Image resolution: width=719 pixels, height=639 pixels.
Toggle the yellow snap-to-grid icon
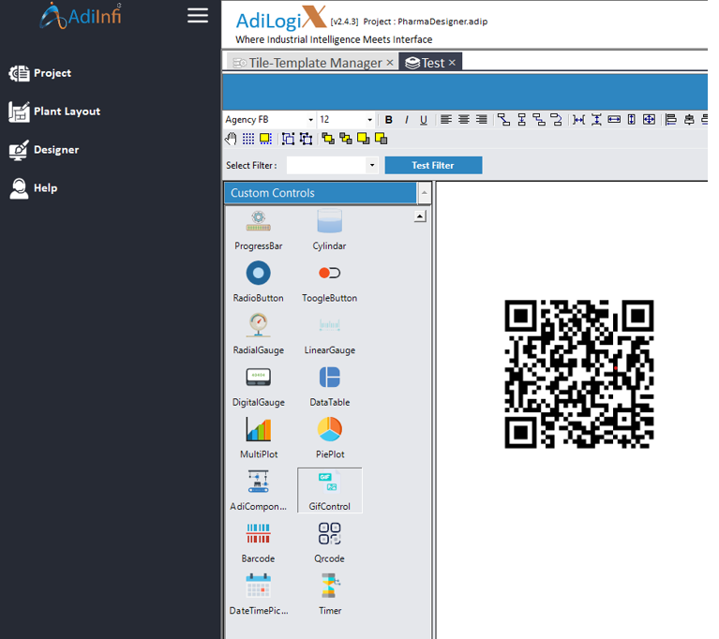pos(265,139)
